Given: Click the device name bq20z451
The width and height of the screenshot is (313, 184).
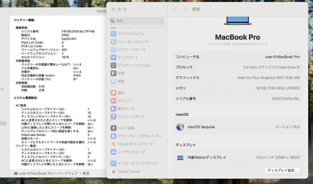Looking at the screenshot, I should pyautogui.click(x=69, y=39).
